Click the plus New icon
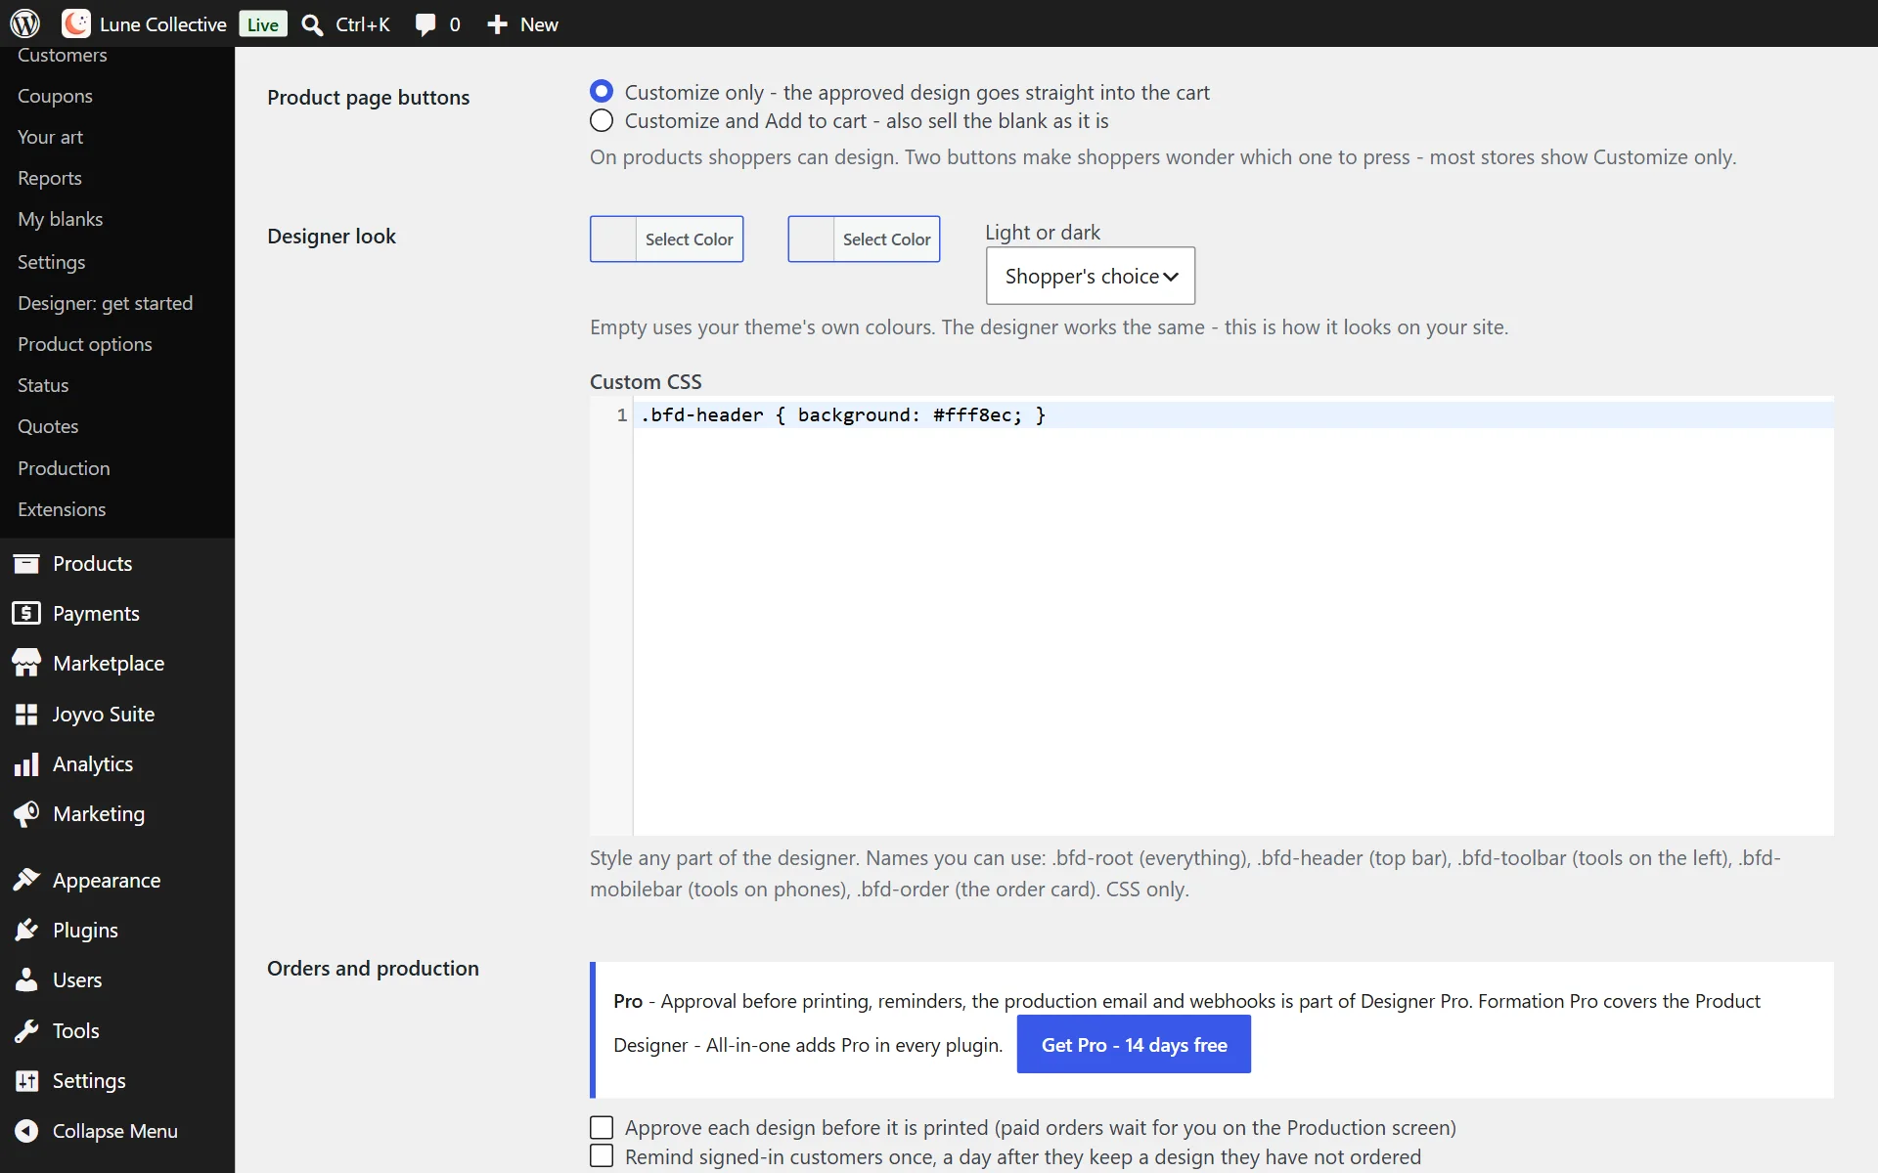The image size is (1878, 1173). [497, 24]
